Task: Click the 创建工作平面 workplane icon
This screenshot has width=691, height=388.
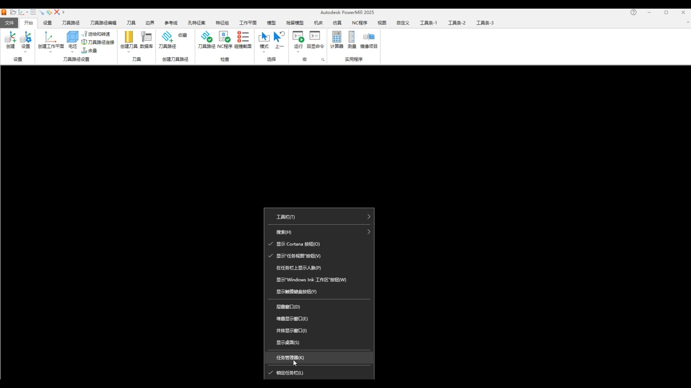Action: coord(51,37)
